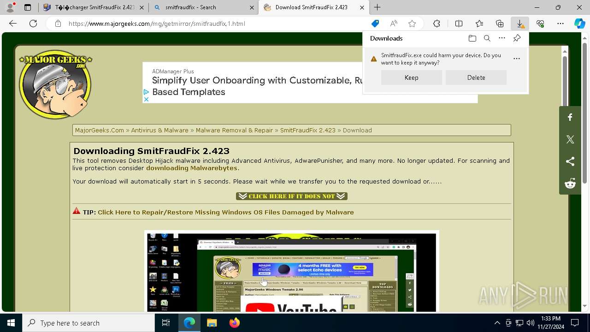Open Browser essentials heart icon
The width and height of the screenshot is (590, 332).
pos(540,24)
